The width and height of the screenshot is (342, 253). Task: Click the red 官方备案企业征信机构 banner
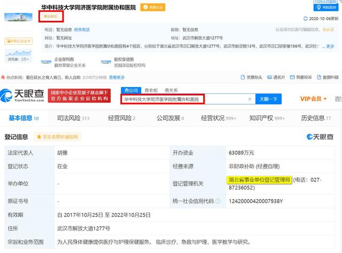80,96
